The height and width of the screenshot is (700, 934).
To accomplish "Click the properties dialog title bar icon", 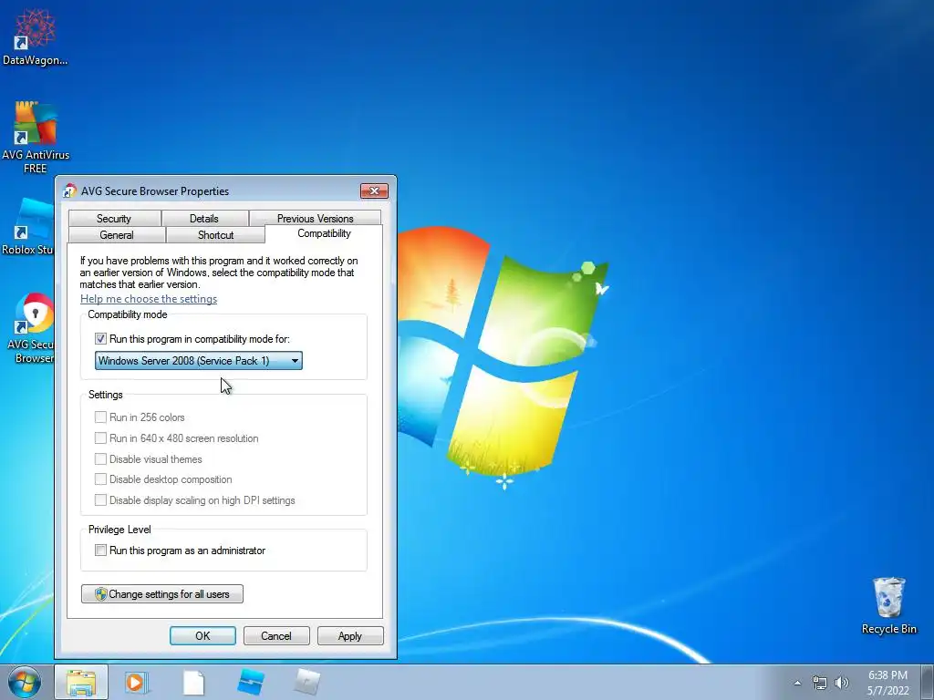I will [69, 191].
